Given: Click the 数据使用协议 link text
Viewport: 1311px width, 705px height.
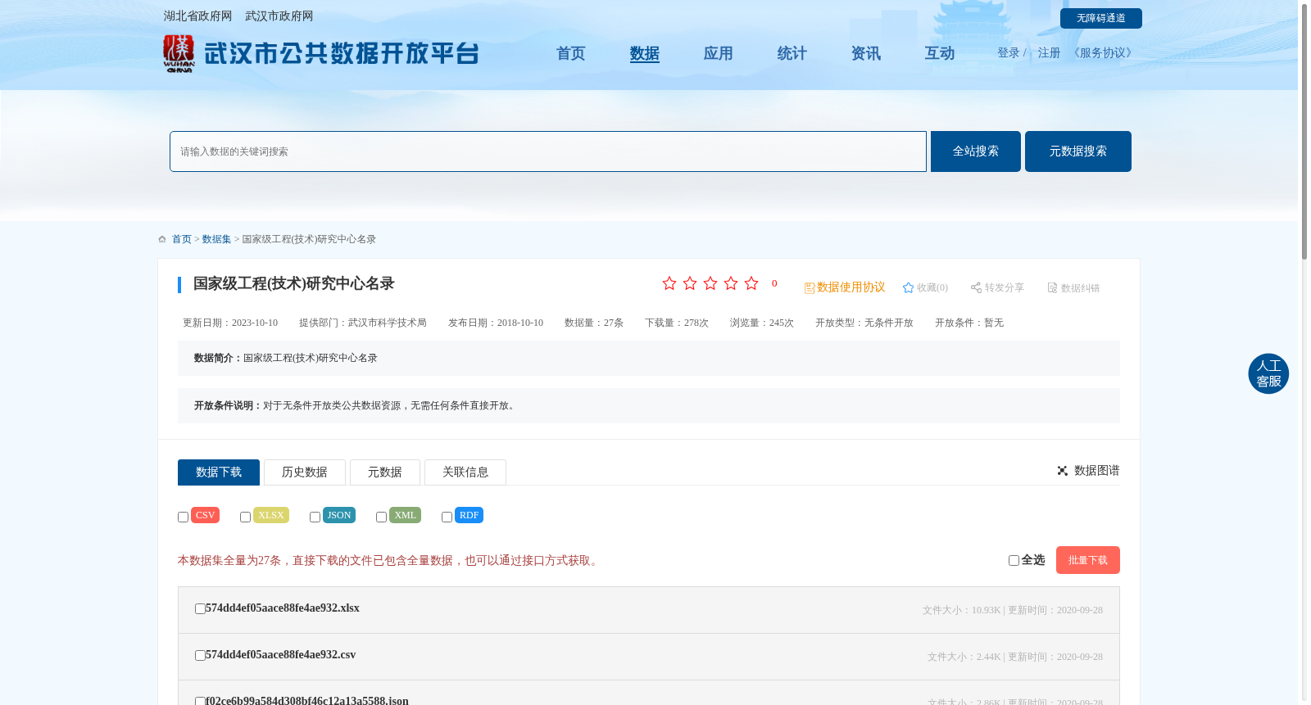Looking at the screenshot, I should [851, 287].
